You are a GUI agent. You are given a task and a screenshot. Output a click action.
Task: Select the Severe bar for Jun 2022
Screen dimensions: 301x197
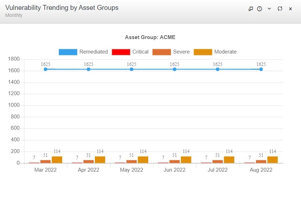pos(175,161)
